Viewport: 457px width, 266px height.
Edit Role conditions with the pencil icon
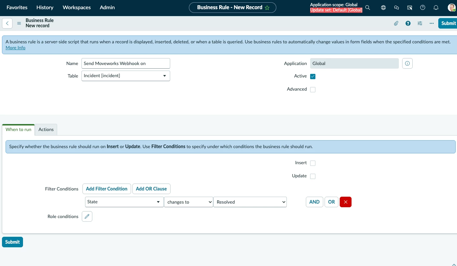(x=87, y=216)
